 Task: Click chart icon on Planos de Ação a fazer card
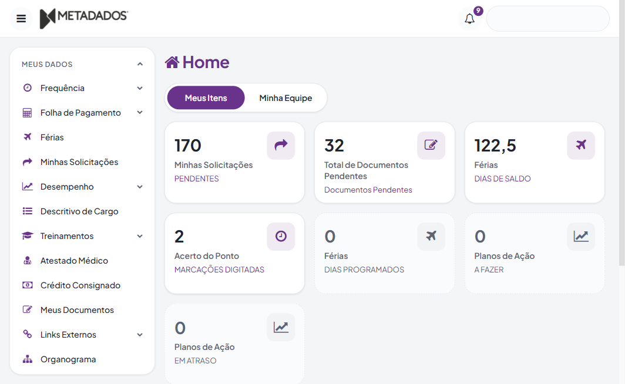(581, 236)
